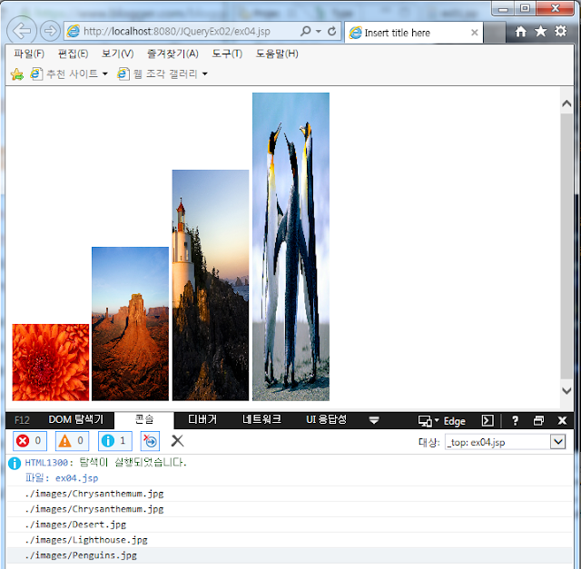Toggle console error messages filter
581x569 pixels.
pyautogui.click(x=30, y=441)
